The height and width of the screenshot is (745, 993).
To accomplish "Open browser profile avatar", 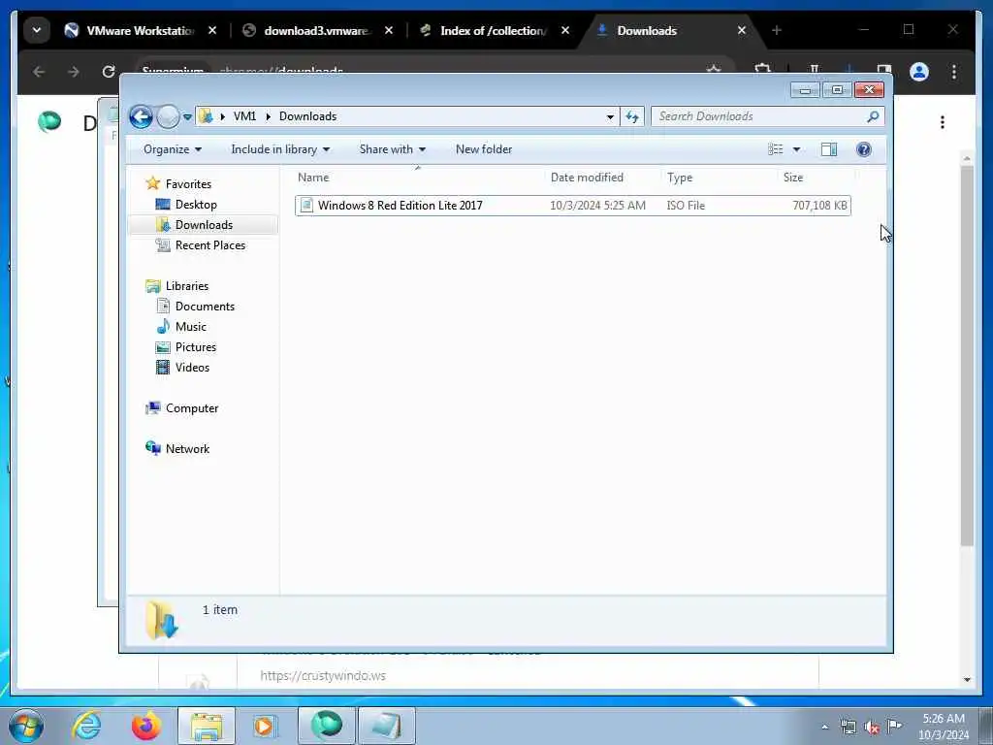I will 919,72.
